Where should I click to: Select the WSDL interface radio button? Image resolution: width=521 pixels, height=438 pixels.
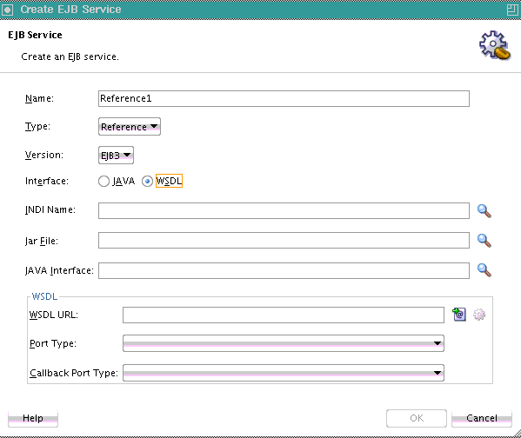point(147,182)
